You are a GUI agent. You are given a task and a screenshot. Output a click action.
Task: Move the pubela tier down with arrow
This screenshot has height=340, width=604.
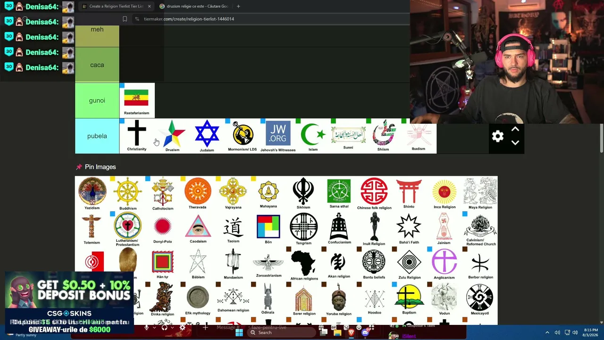coord(515,143)
